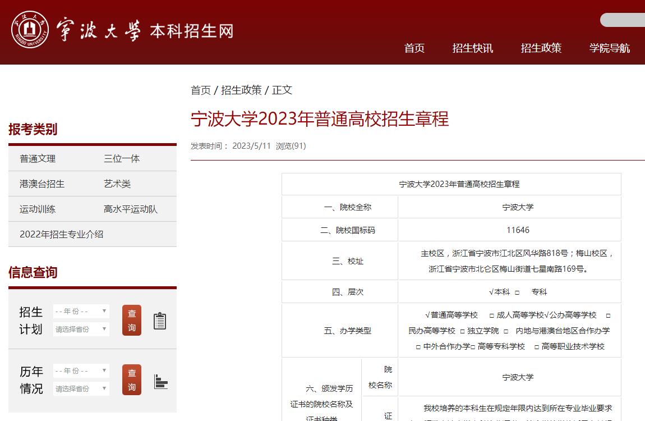The width and height of the screenshot is (645, 421).
Task: Expand the 年份 dropdown in 历年情况
Action: point(81,370)
